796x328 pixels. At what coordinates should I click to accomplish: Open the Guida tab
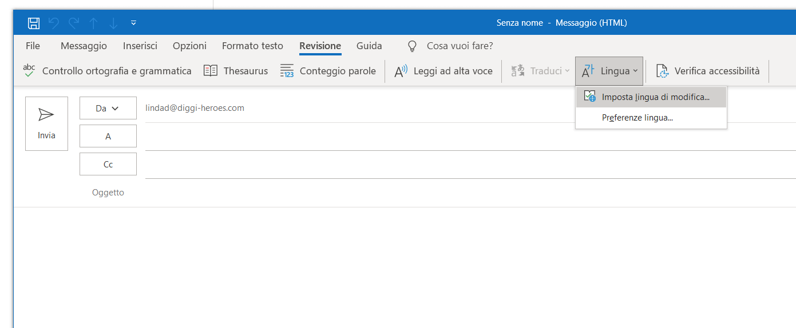(369, 46)
